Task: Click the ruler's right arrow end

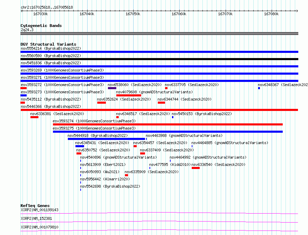Action: (x=297, y=11)
